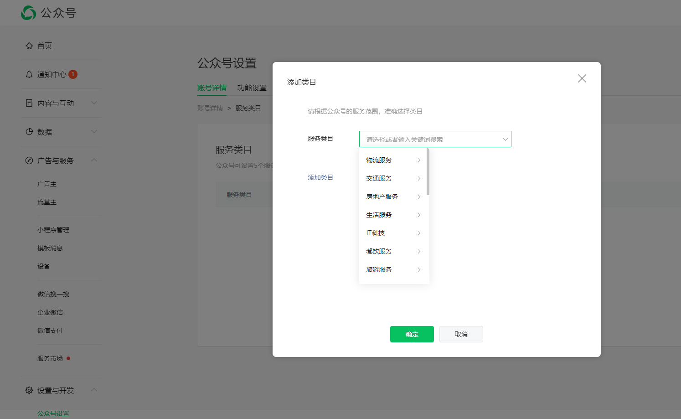Open 流量主 in the sidebar
Screen dimensions: 681x419
click(x=47, y=202)
